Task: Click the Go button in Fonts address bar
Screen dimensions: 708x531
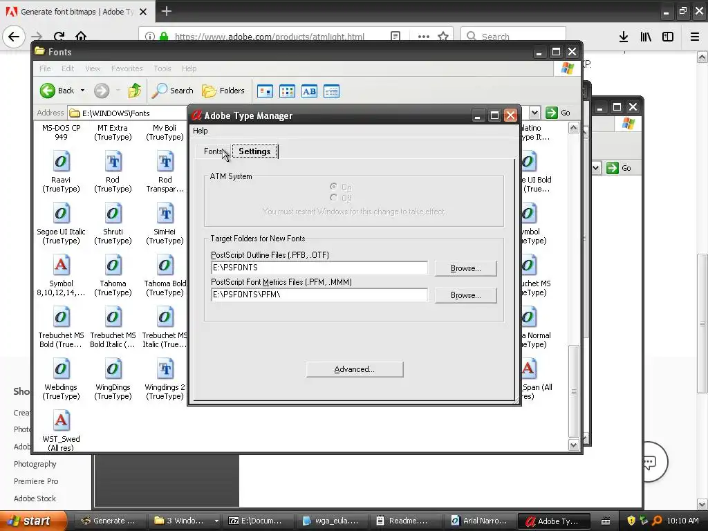Action: pos(558,113)
